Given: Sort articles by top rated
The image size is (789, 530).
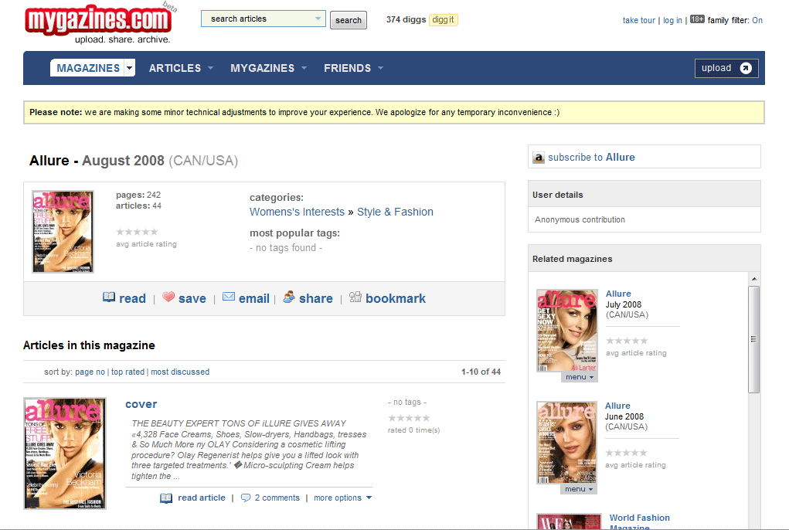Looking at the screenshot, I should point(128,372).
